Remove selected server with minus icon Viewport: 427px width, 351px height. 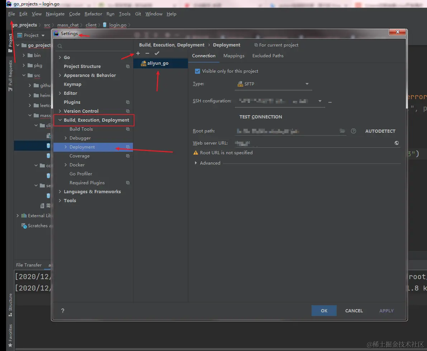point(147,53)
